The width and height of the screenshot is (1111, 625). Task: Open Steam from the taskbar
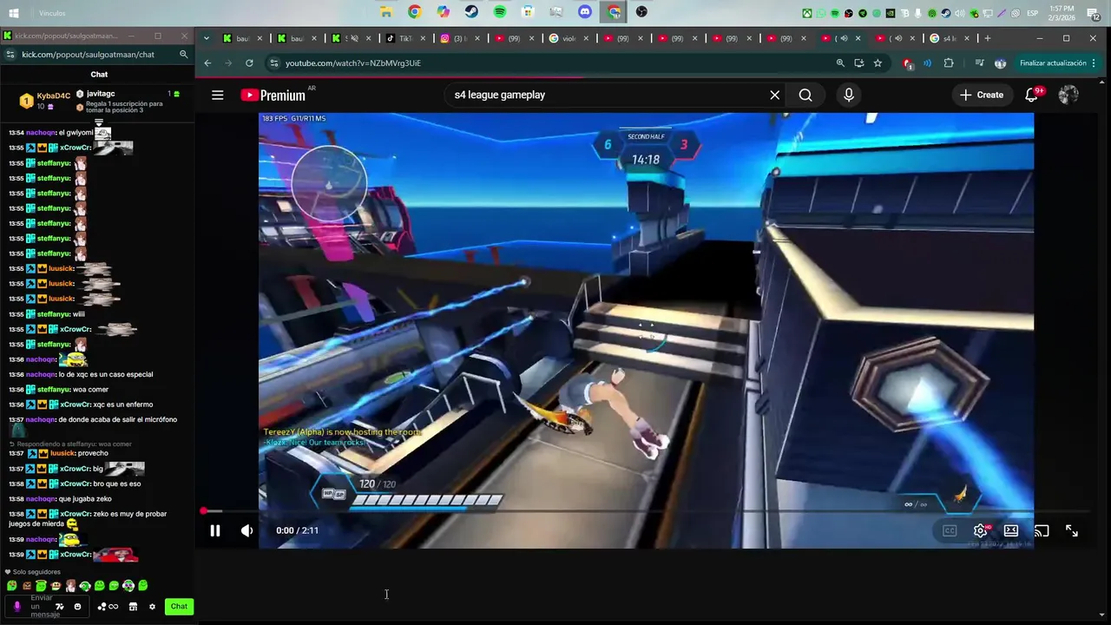pyautogui.click(x=471, y=12)
